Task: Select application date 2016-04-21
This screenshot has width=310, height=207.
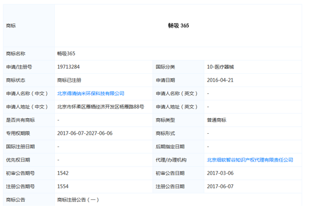Action: (220, 80)
